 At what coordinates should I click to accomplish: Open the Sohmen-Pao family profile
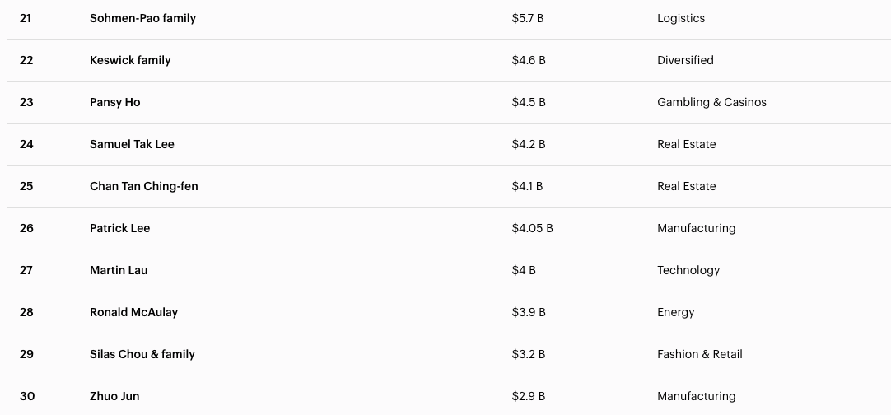pyautogui.click(x=142, y=18)
